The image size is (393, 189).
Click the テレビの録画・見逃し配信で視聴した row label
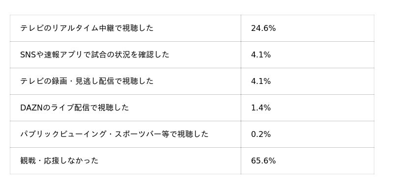pos(87,81)
